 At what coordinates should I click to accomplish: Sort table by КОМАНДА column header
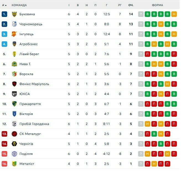click(19, 5)
